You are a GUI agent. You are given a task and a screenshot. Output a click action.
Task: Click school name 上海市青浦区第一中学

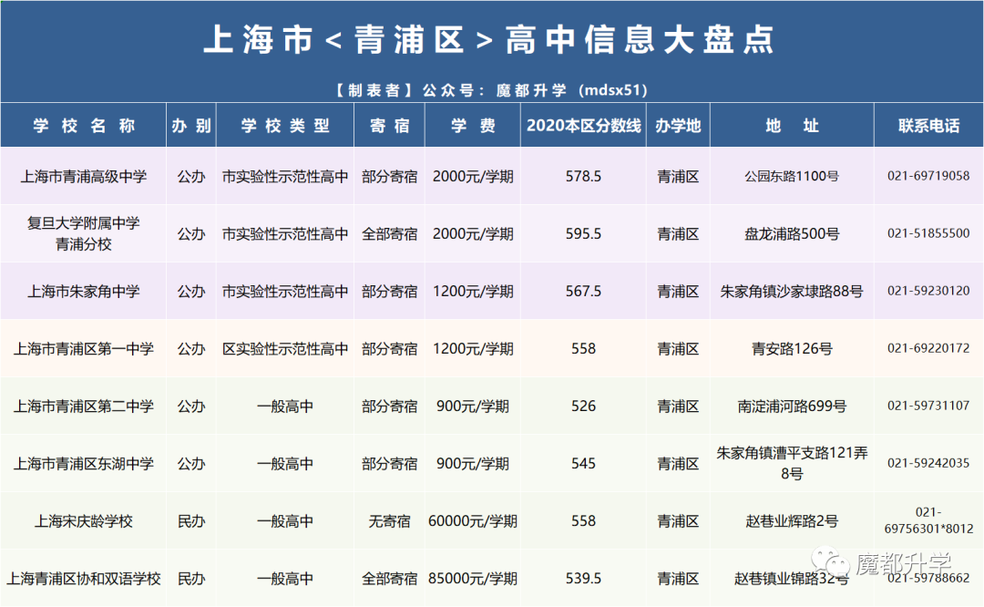[84, 349]
